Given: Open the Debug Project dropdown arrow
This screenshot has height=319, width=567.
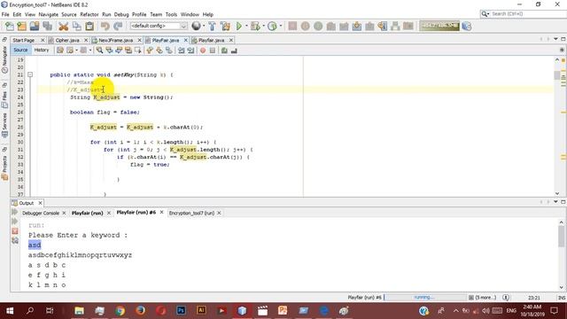Looking at the screenshot, I should pyautogui.click(x=263, y=26).
